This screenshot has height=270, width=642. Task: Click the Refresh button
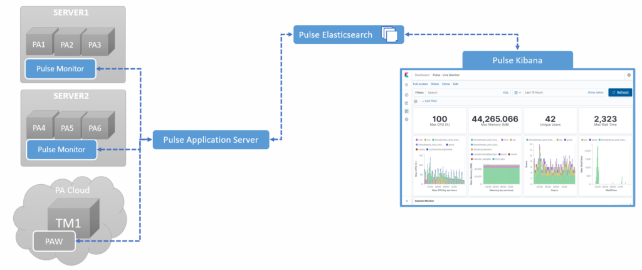[620, 93]
